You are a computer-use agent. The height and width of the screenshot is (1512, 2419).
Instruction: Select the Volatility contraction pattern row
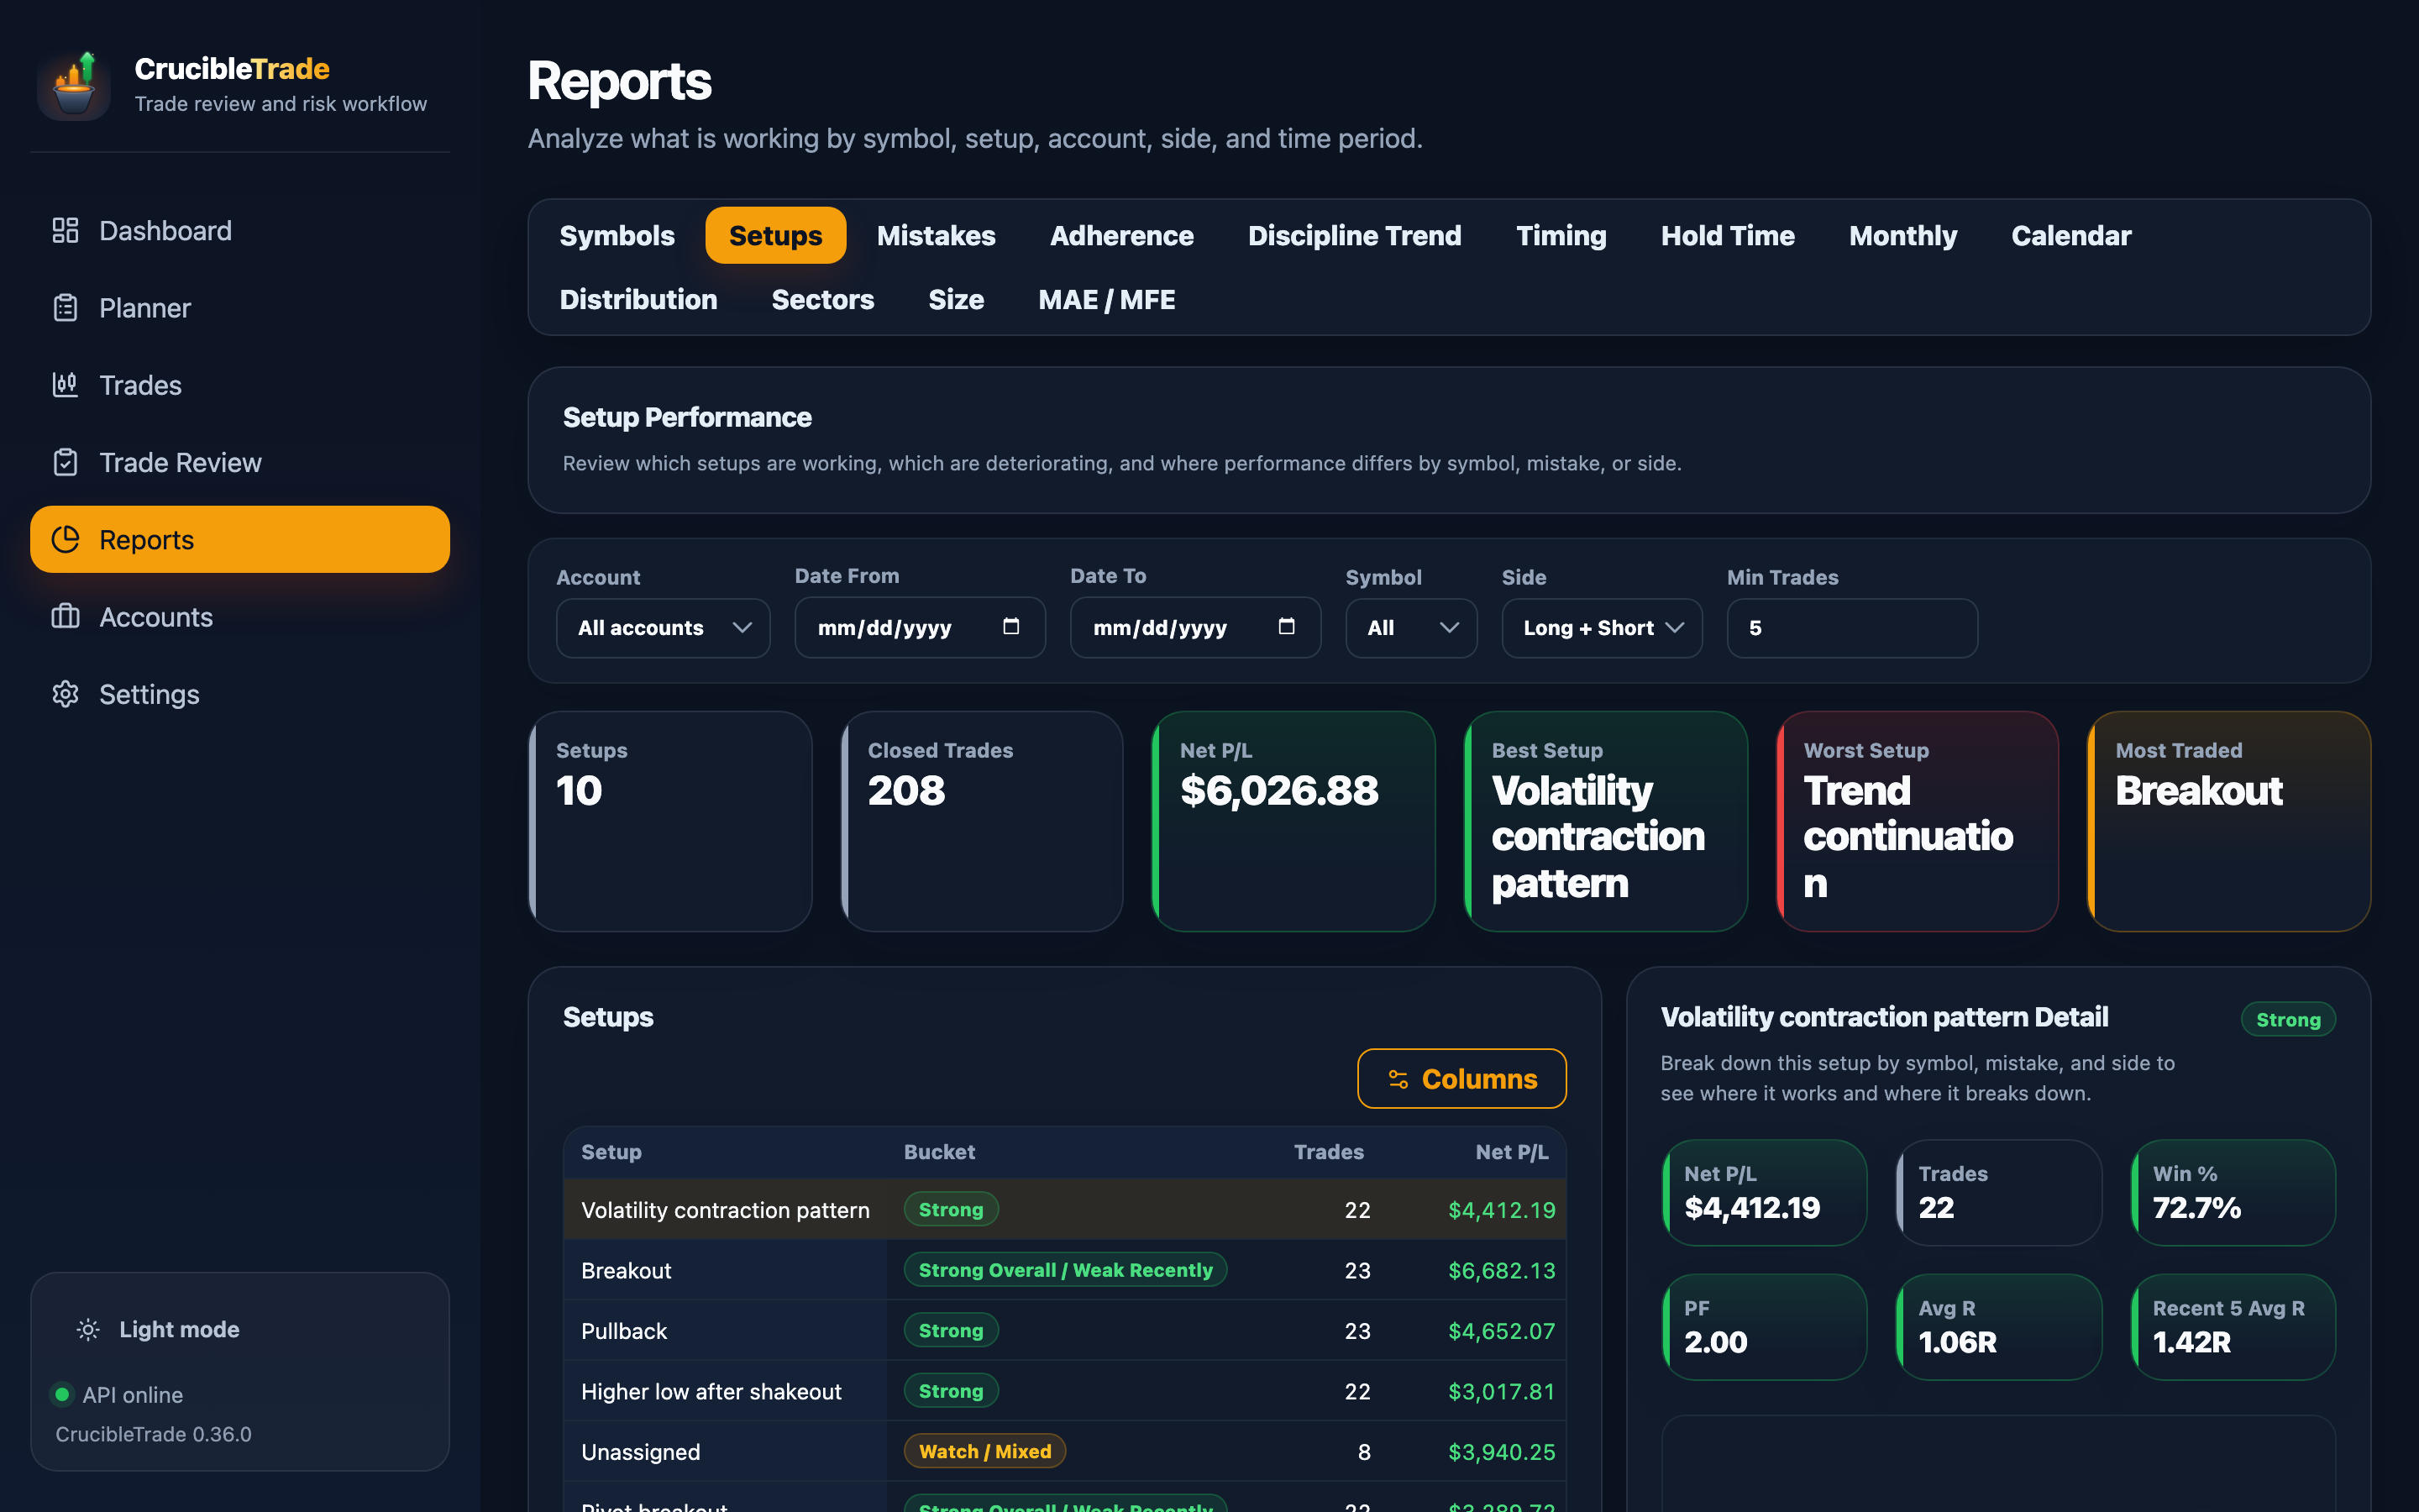pyautogui.click(x=1064, y=1210)
